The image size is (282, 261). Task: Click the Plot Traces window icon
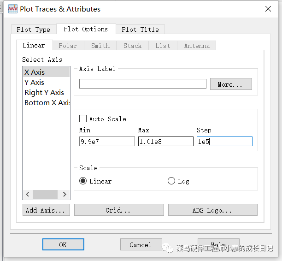[x=13, y=9]
